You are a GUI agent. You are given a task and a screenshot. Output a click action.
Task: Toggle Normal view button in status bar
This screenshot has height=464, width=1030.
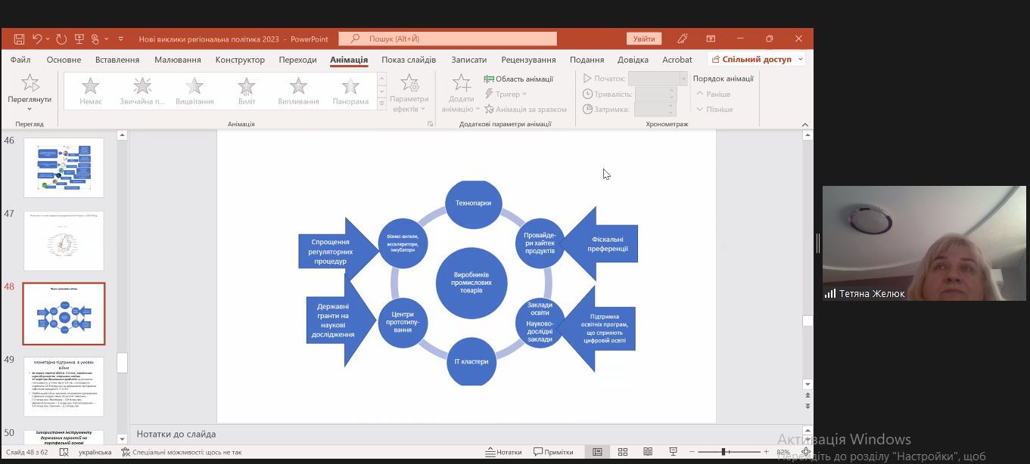click(x=597, y=452)
